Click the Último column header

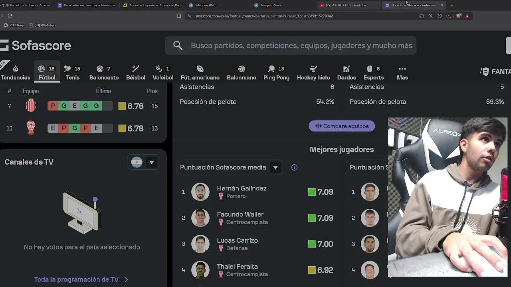point(103,91)
